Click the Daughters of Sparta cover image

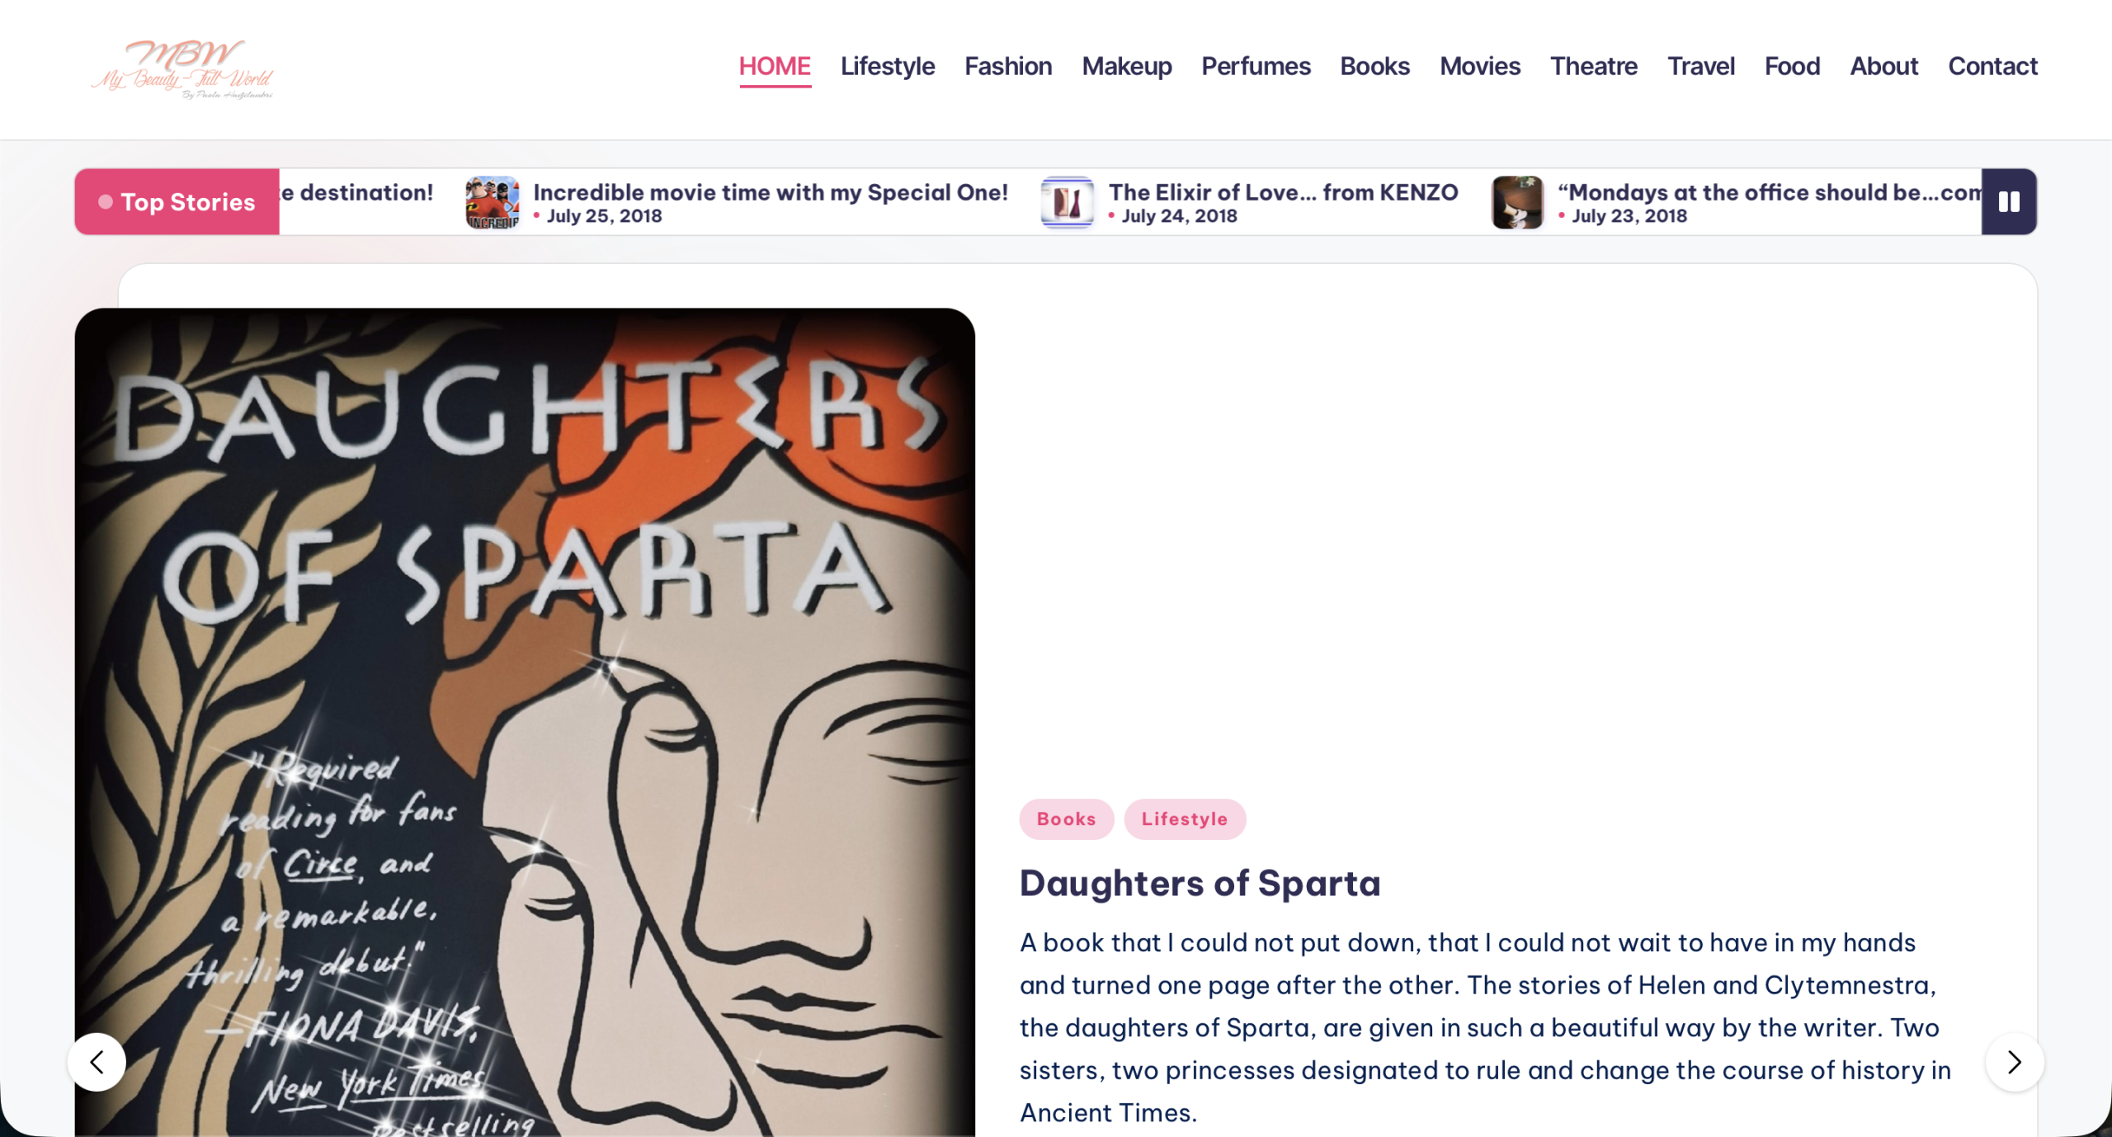click(x=525, y=722)
